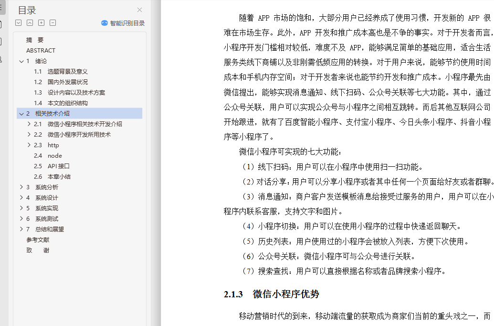The height and width of the screenshot is (326, 494).
Task: Select highlighted 相关技术介绍 entry
Action: (x=79, y=114)
